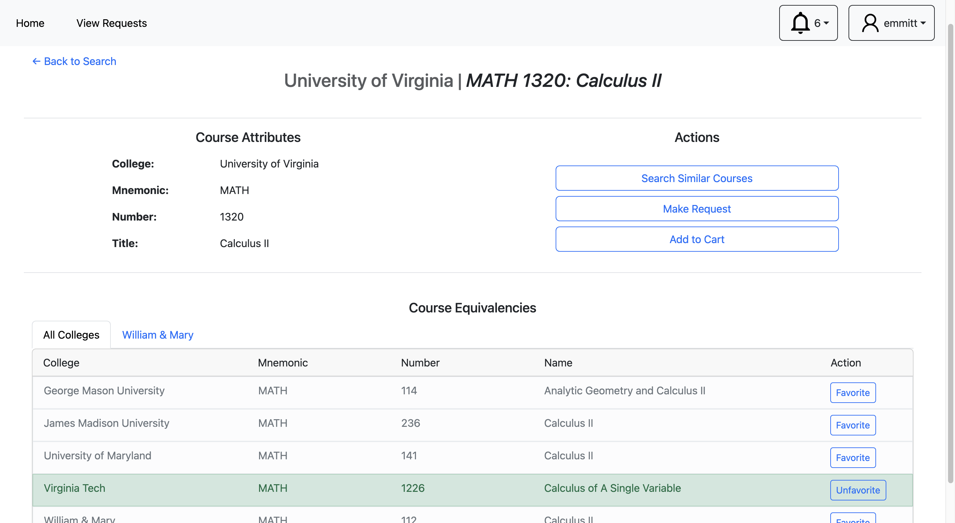Click University of Virginia college attribute value

point(269,164)
